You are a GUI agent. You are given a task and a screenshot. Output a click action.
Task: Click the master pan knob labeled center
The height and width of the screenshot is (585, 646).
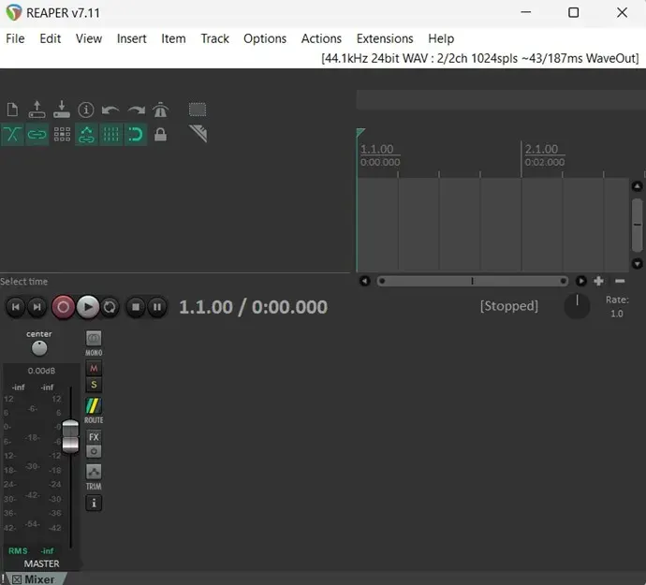click(39, 348)
